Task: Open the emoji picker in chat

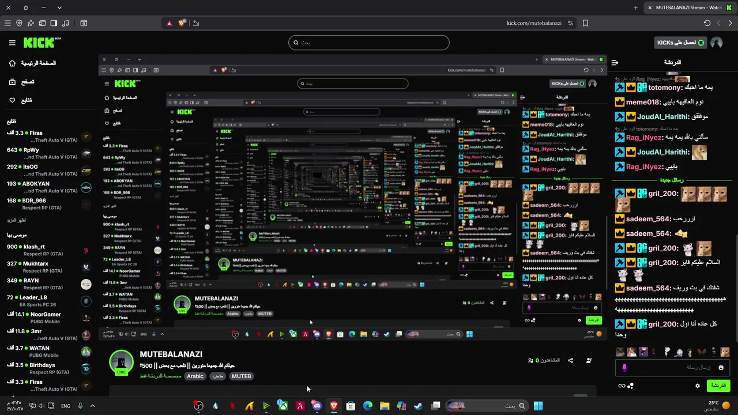Action: [721, 368]
